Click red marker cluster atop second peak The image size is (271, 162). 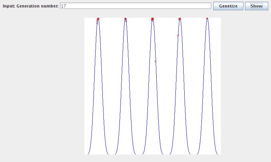pos(125,19)
